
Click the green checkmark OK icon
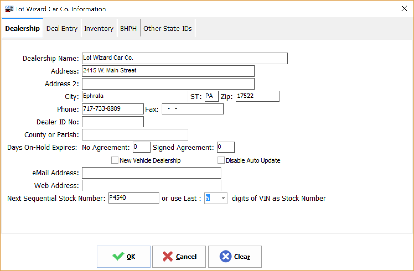[x=118, y=256]
